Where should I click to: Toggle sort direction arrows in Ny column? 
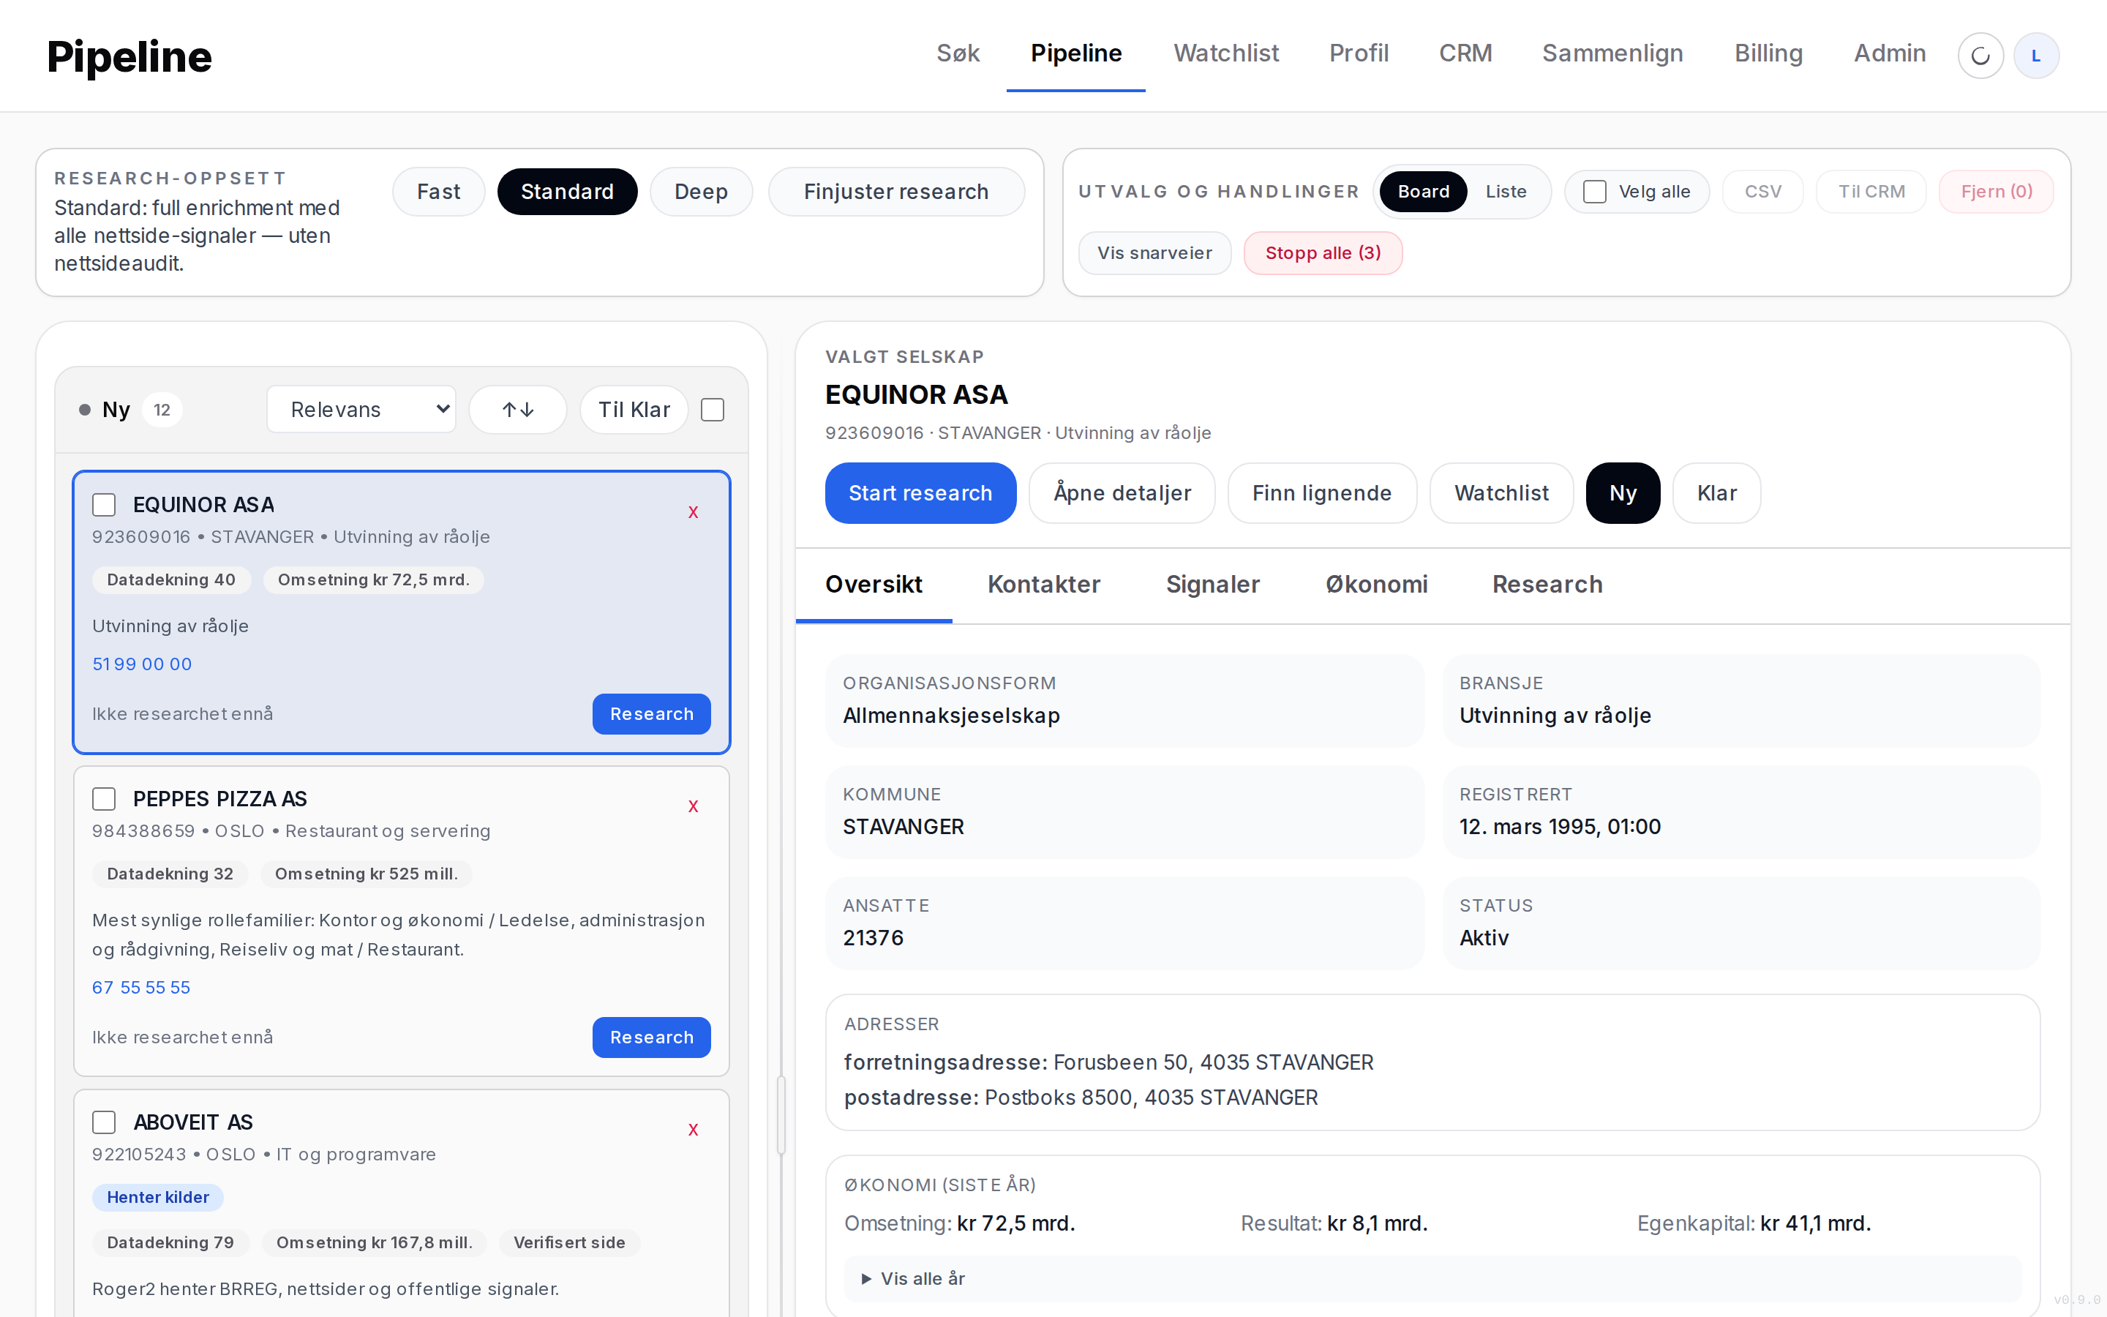coord(518,410)
